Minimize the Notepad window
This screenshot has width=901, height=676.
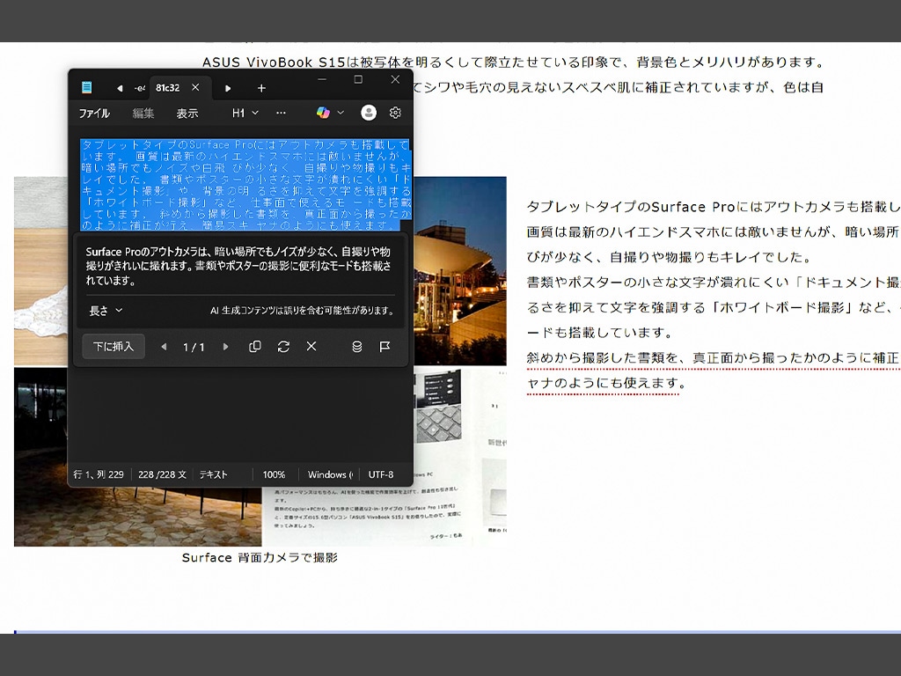tap(322, 79)
